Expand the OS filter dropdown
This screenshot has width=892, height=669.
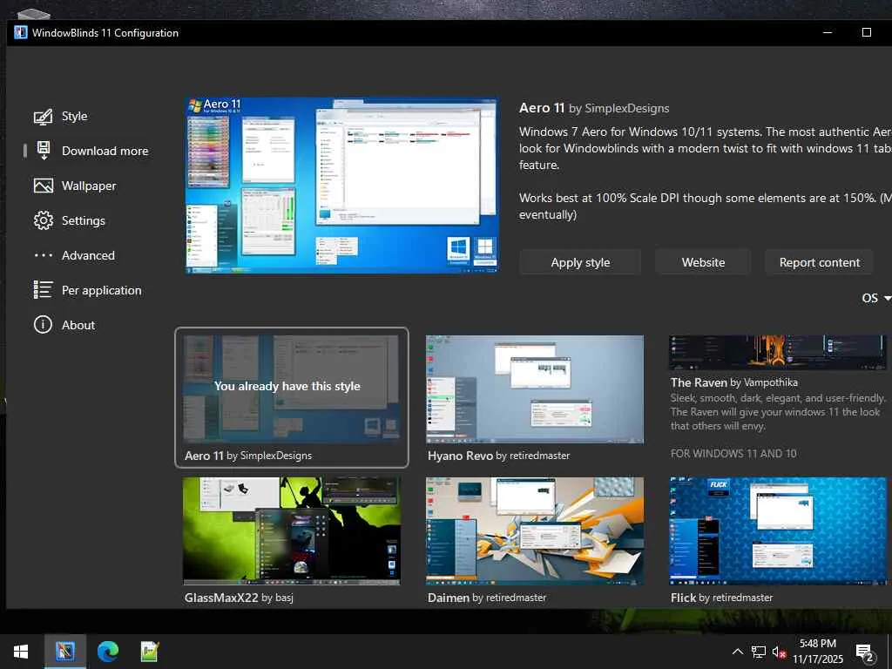click(x=876, y=298)
